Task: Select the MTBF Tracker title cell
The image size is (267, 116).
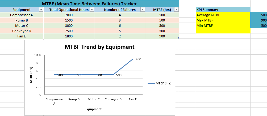Action: tap(89, 4)
